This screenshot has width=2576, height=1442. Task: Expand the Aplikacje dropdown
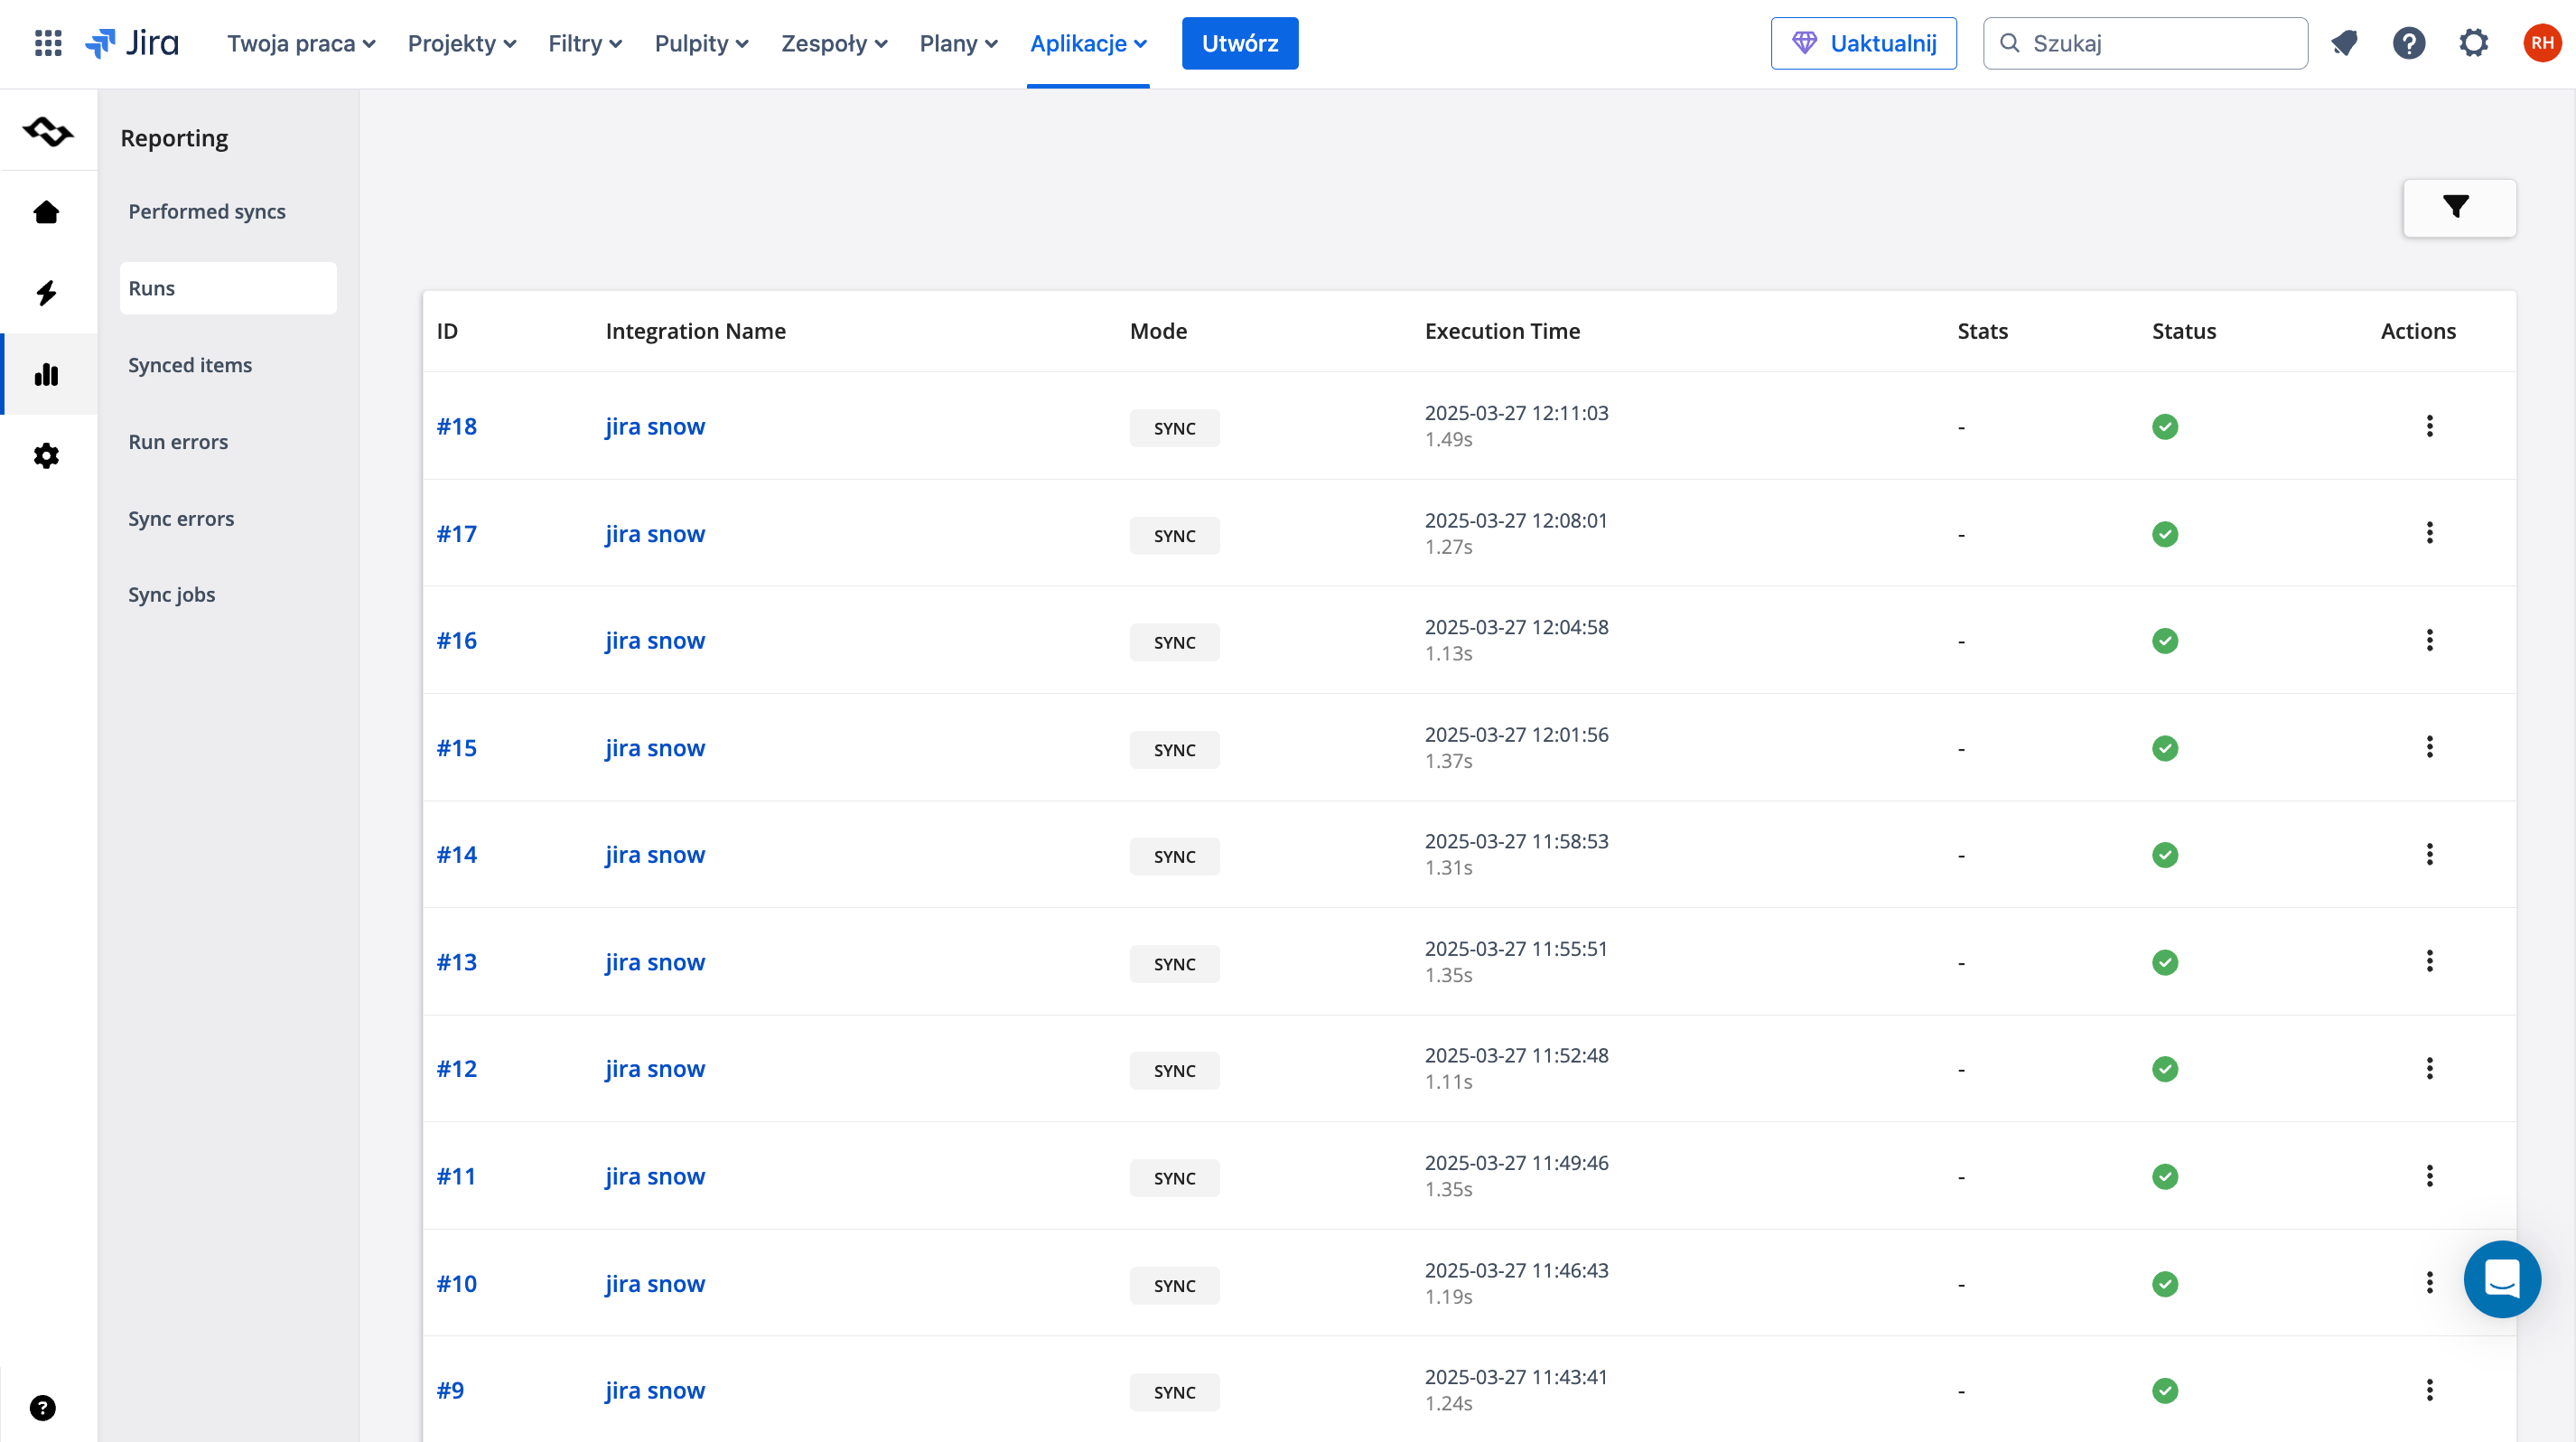1088,43
